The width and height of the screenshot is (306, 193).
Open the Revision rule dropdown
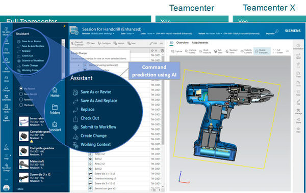tap(98, 34)
